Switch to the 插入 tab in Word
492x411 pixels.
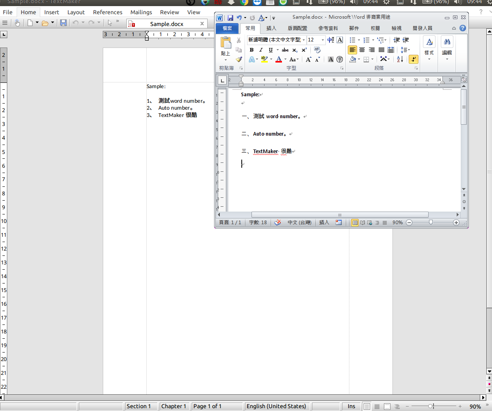tap(271, 28)
